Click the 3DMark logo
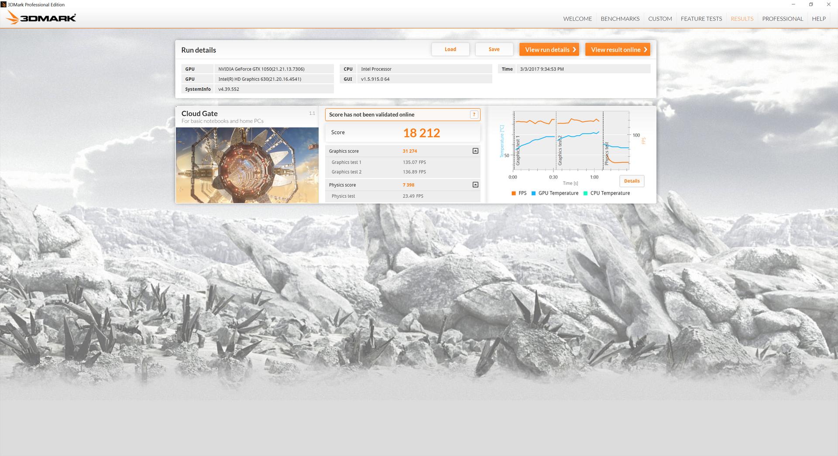This screenshot has width=838, height=456. (41, 18)
